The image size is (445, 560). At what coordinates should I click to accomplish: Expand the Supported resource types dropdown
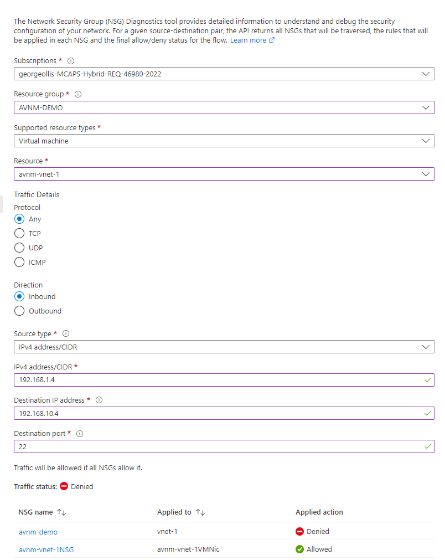[x=224, y=141]
